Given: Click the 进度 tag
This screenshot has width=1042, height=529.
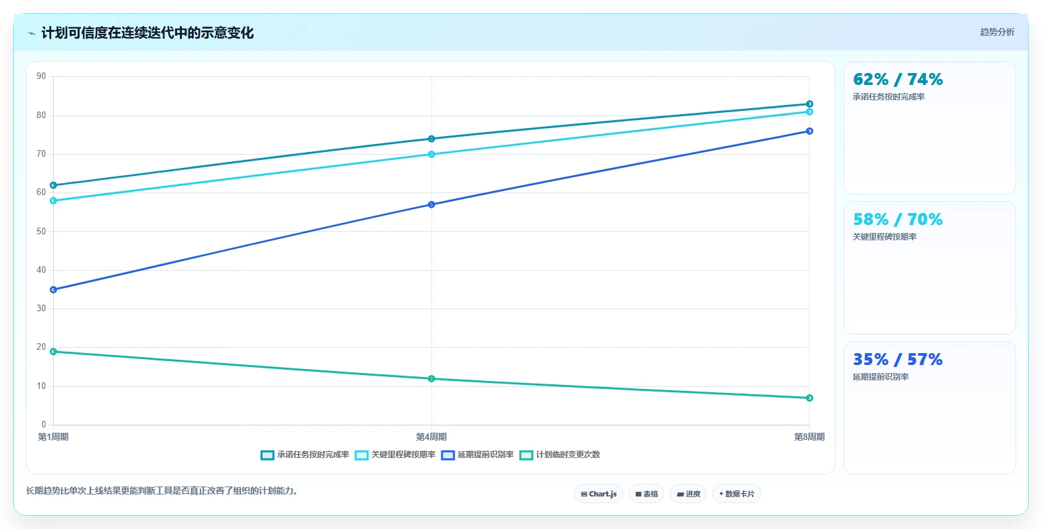Looking at the screenshot, I should [x=688, y=494].
